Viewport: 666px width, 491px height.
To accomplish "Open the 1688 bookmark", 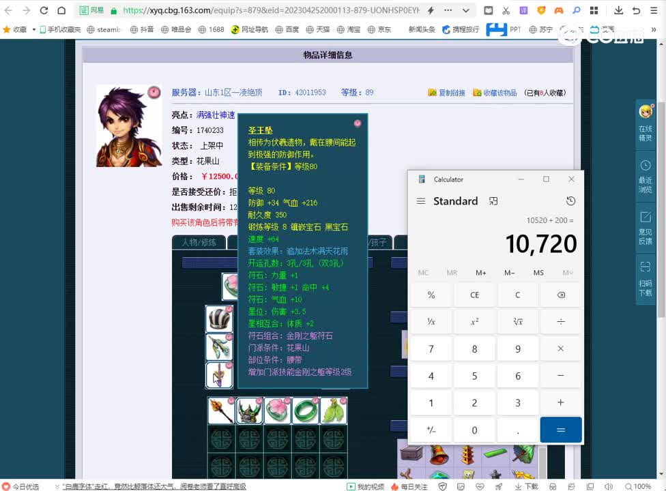I will [211, 29].
